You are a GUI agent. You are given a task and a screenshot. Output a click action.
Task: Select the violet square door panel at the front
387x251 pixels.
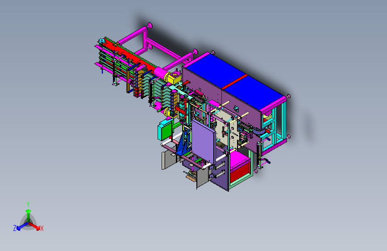pyautogui.click(x=204, y=142)
